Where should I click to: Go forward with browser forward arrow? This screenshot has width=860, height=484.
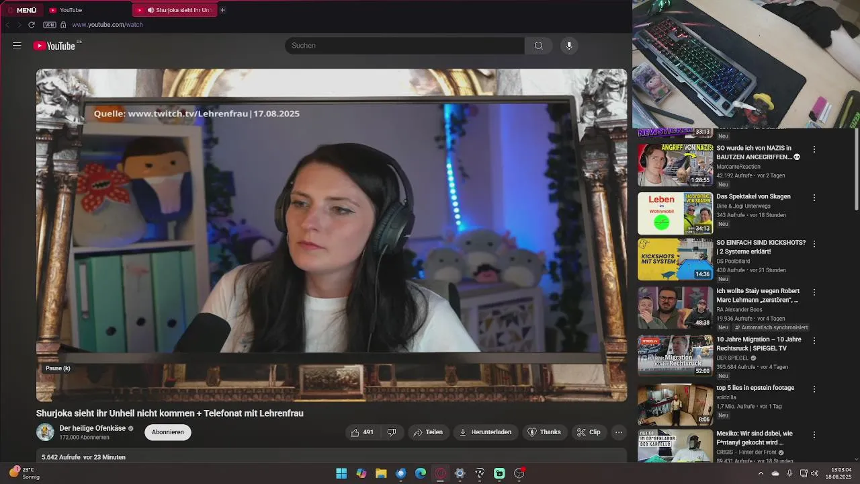(19, 25)
